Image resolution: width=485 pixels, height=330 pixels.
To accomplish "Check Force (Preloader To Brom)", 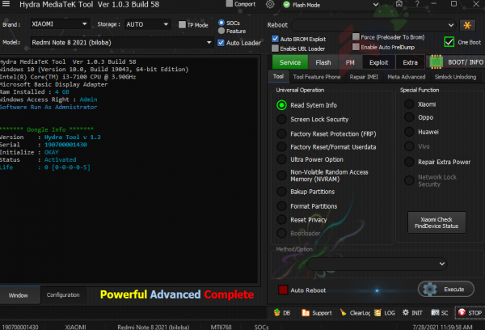I will 356,37.
